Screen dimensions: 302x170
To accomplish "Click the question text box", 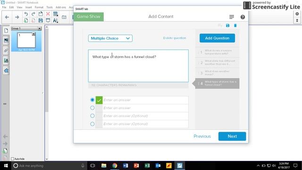I will click(x=138, y=66).
